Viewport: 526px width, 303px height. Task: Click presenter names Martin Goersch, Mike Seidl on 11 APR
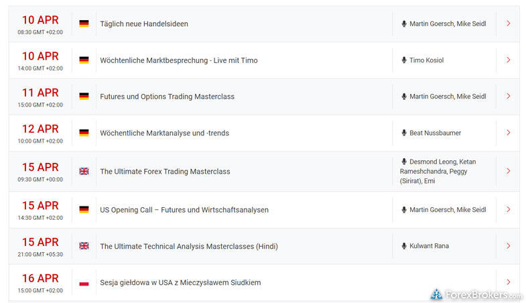pyautogui.click(x=448, y=97)
